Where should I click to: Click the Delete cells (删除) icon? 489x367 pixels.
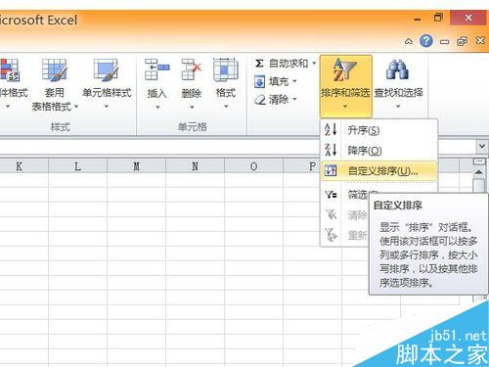pos(192,69)
